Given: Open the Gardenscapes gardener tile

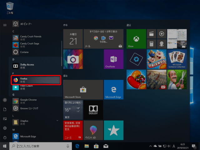Looking at the screenshot, I should [x=177, y=79].
